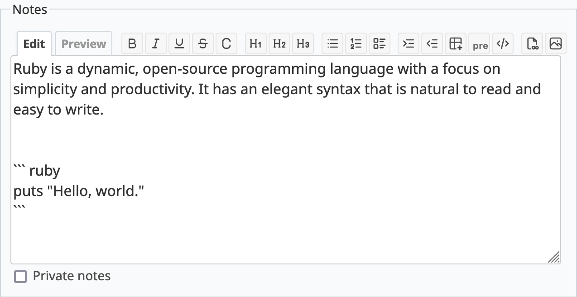The image size is (577, 297).
Task: Click the '``` ruby' code fence line
Action: 37,171
